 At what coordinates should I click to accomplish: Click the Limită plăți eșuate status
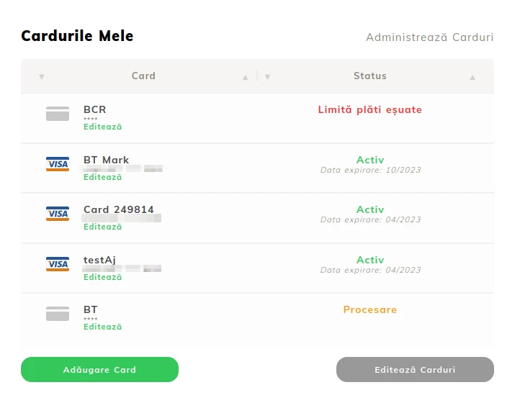click(x=369, y=110)
